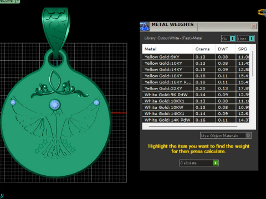
Task: Click grams value 0.20 for 22KY
Action: pyautogui.click(x=201, y=88)
